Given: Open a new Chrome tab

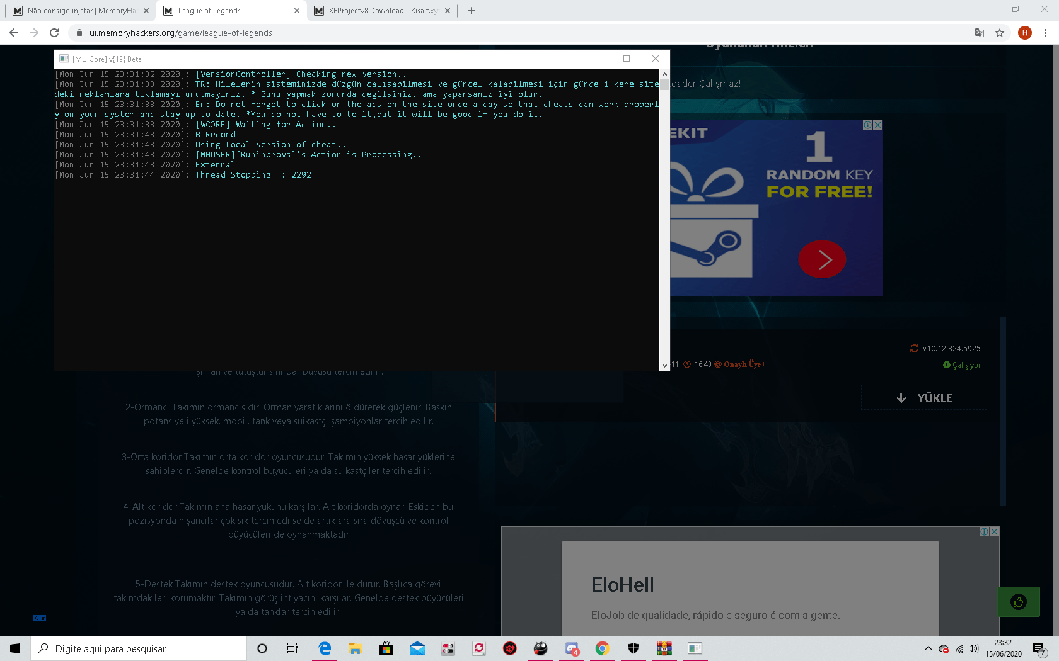Looking at the screenshot, I should click(472, 11).
